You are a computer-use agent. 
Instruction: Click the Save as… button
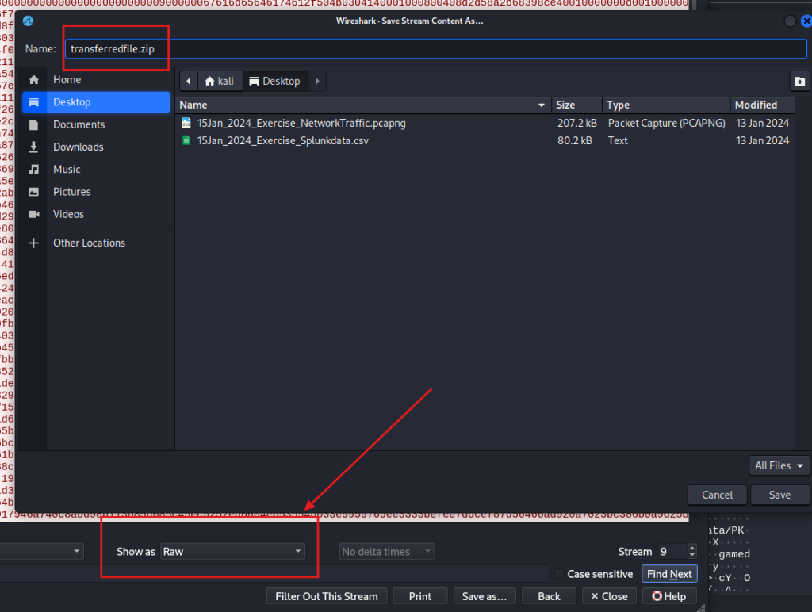click(485, 596)
